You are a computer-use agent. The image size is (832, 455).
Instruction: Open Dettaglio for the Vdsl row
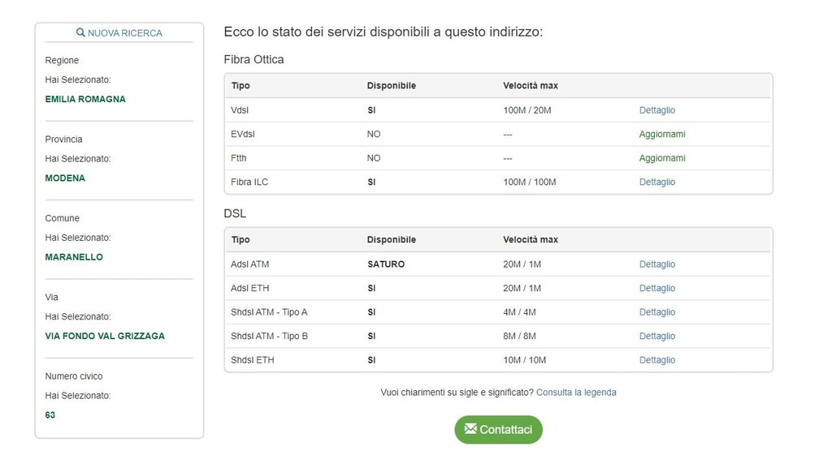656,110
